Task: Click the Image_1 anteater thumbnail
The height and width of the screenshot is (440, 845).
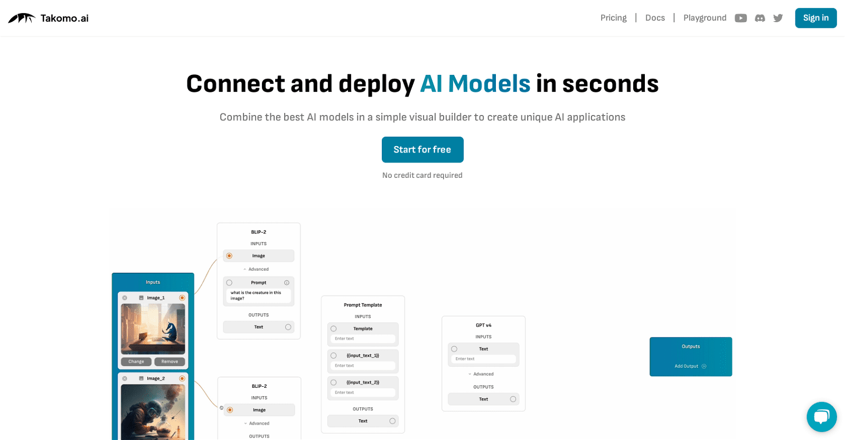Action: [x=153, y=329]
